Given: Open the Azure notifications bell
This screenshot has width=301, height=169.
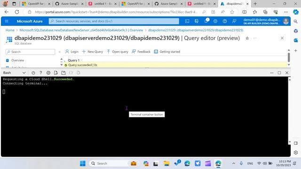Looking at the screenshot, I should (206, 21).
